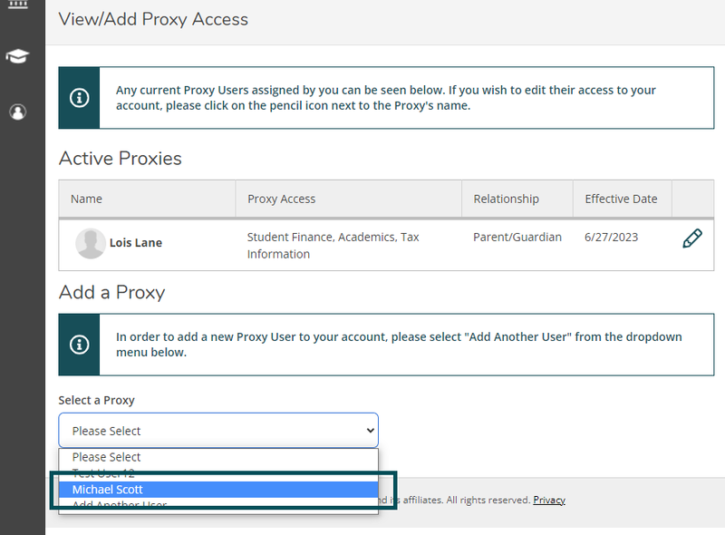This screenshot has height=535, width=725.
Task: Click the Effective Date column header
Action: click(x=622, y=198)
